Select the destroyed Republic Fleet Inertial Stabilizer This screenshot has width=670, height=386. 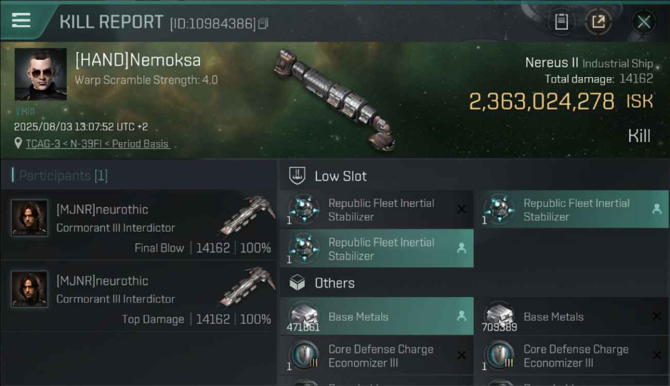[376, 210]
